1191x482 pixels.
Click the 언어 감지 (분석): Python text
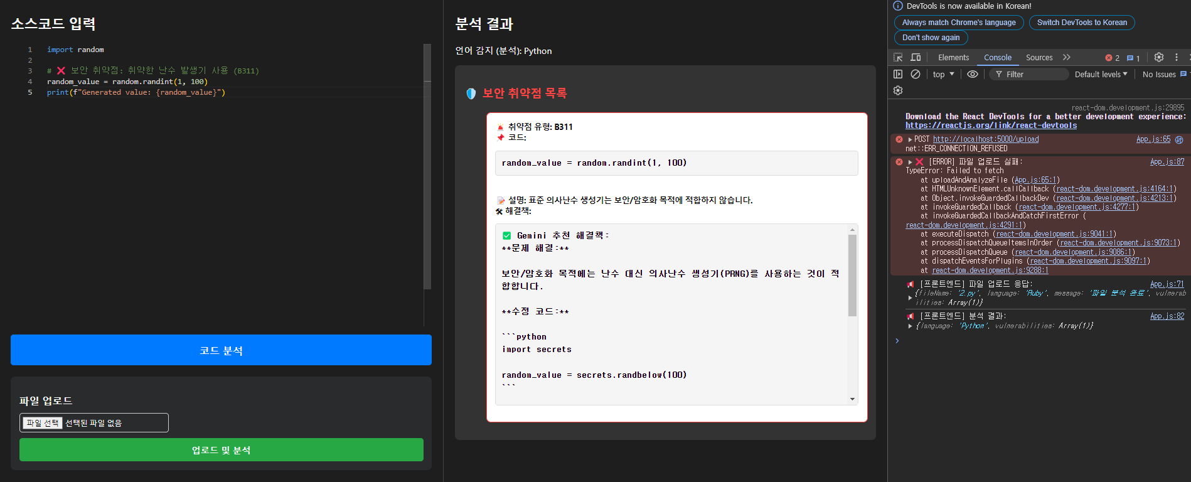(503, 51)
